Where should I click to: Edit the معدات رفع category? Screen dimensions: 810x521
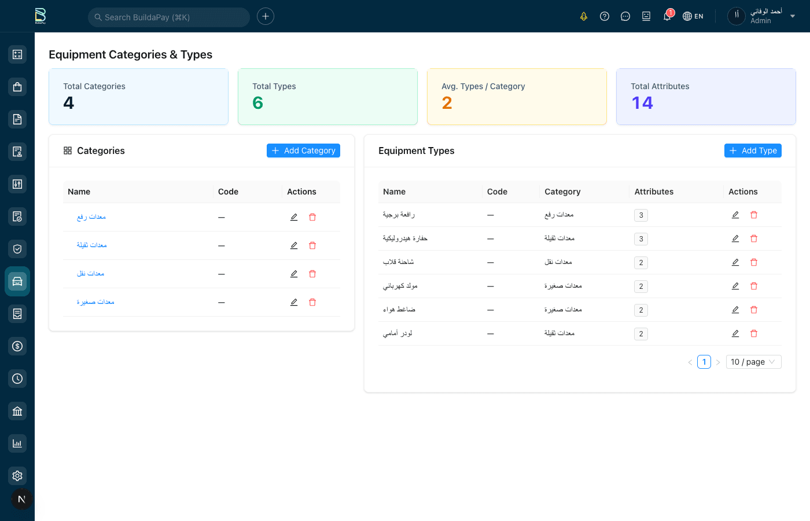(294, 217)
